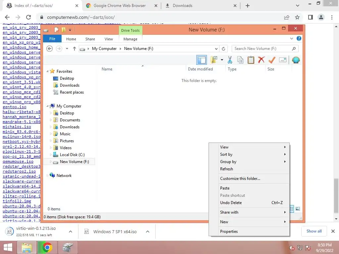Reload the Chrome page

coord(28,17)
